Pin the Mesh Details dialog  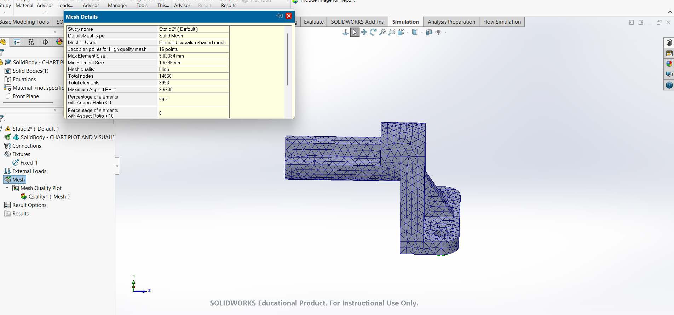[x=279, y=16]
